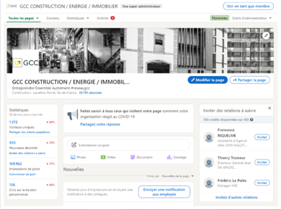Click the cover image edit pencil icon
Screen dimensions: 281x210
pos(266,35)
